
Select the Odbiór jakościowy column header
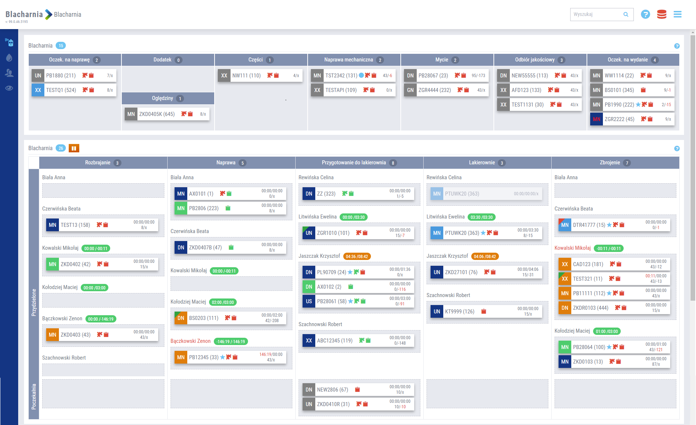pos(535,60)
